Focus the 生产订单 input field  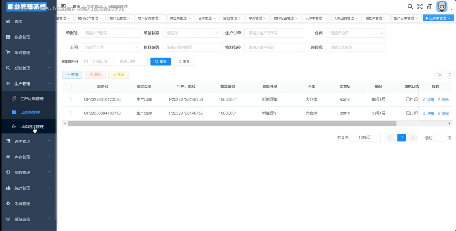[x=274, y=33]
